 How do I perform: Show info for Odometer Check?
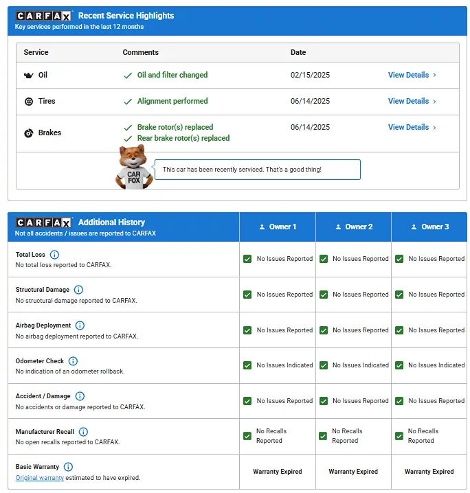[73, 361]
